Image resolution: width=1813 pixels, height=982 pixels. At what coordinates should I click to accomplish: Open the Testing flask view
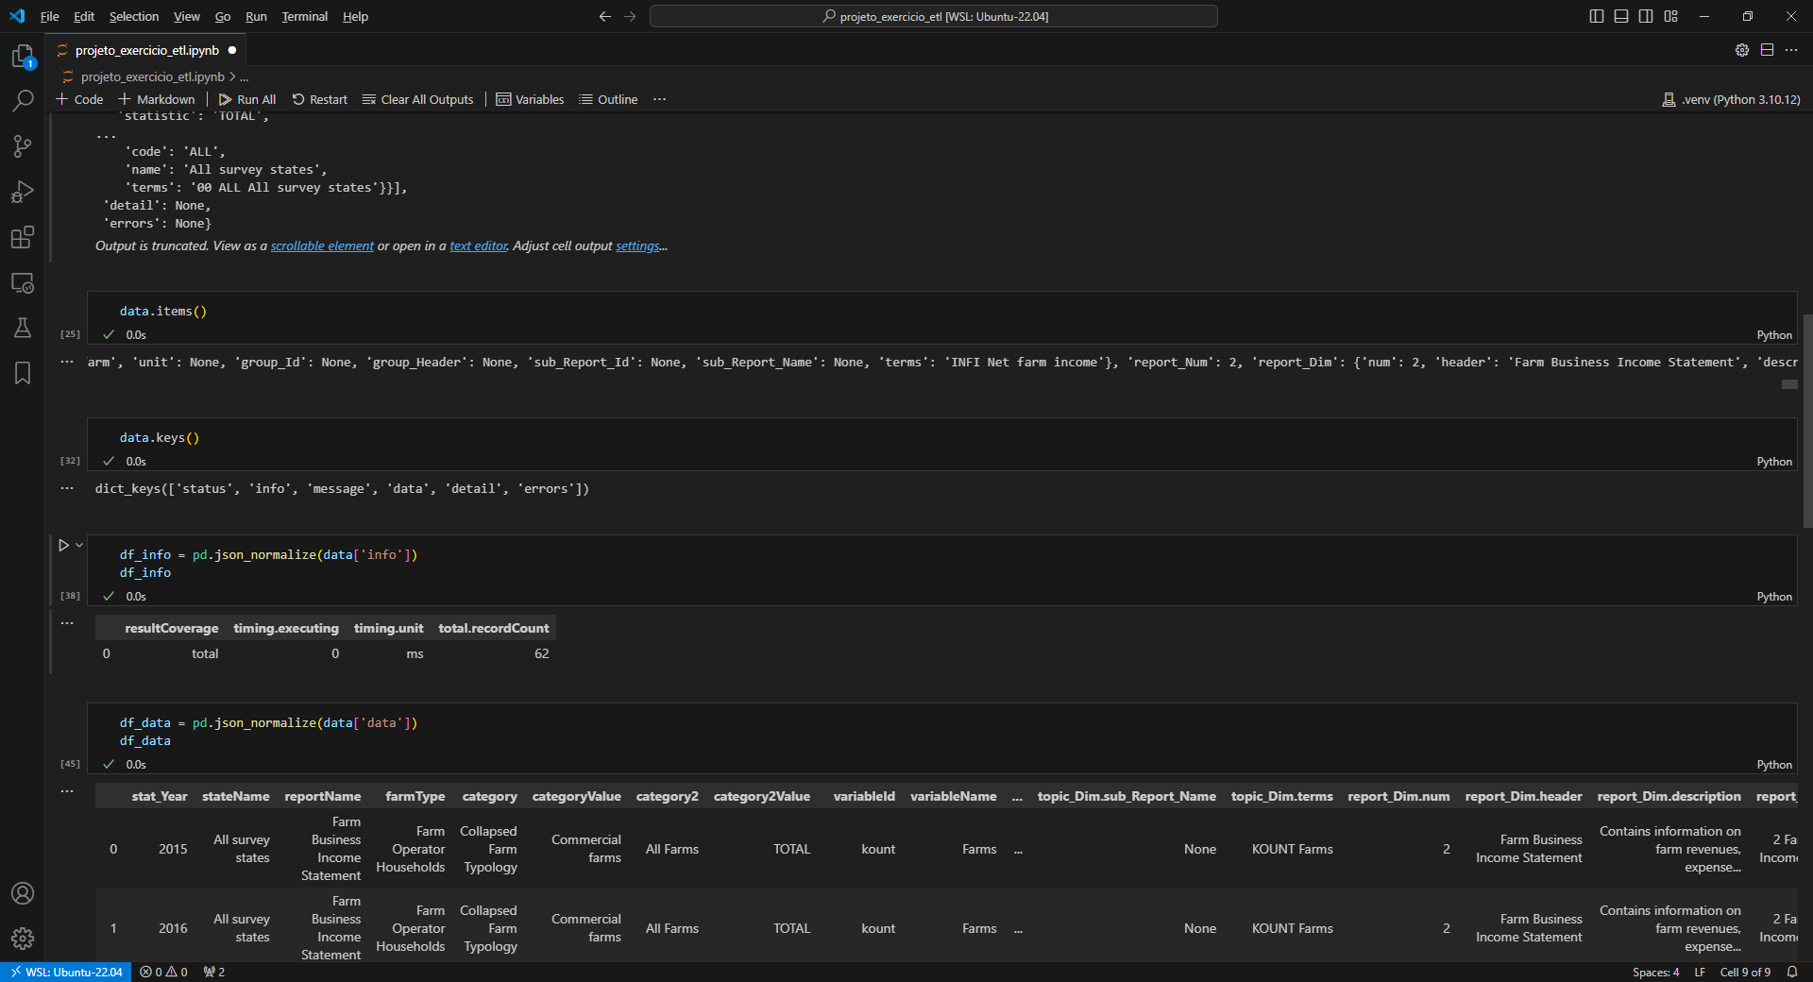(x=23, y=328)
